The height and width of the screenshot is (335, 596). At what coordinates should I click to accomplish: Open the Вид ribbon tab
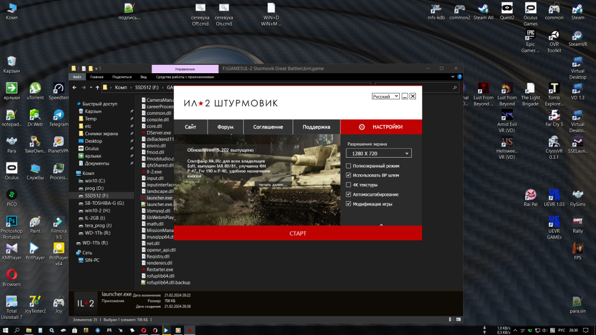click(x=143, y=77)
